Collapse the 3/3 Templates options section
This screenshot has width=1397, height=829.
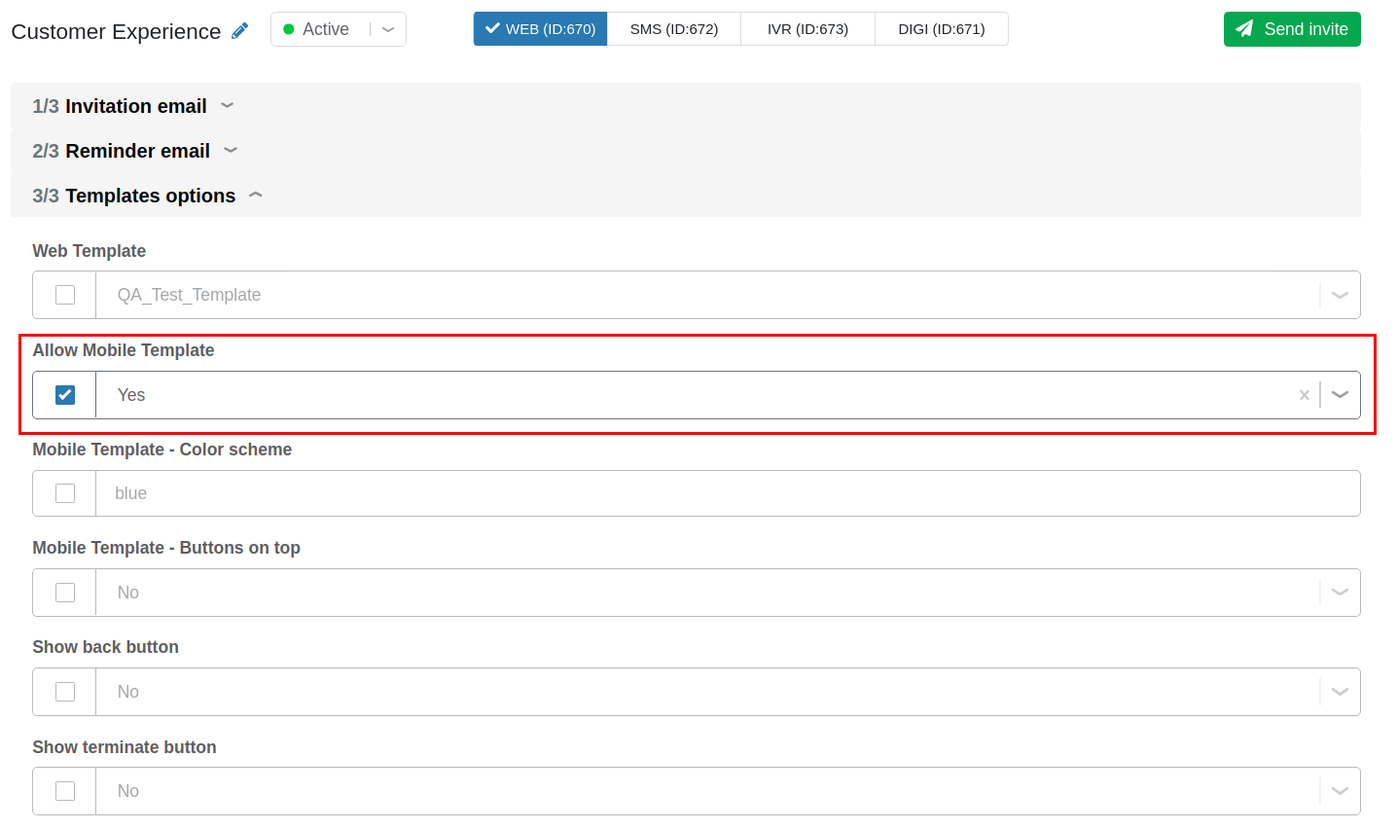pos(686,196)
